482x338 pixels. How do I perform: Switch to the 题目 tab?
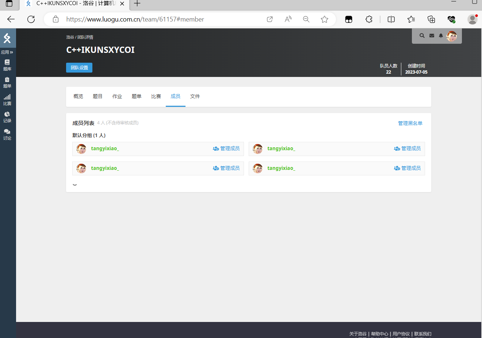pyautogui.click(x=97, y=96)
